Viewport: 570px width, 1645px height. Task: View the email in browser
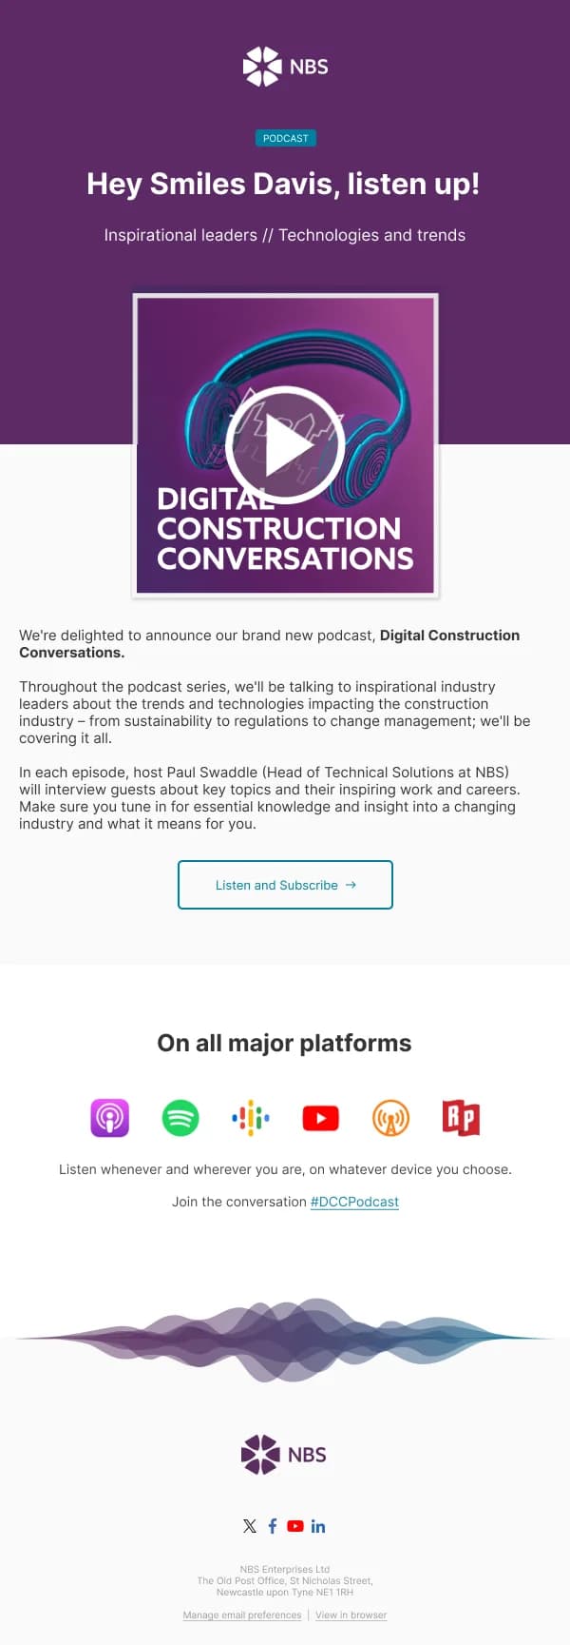(351, 1615)
